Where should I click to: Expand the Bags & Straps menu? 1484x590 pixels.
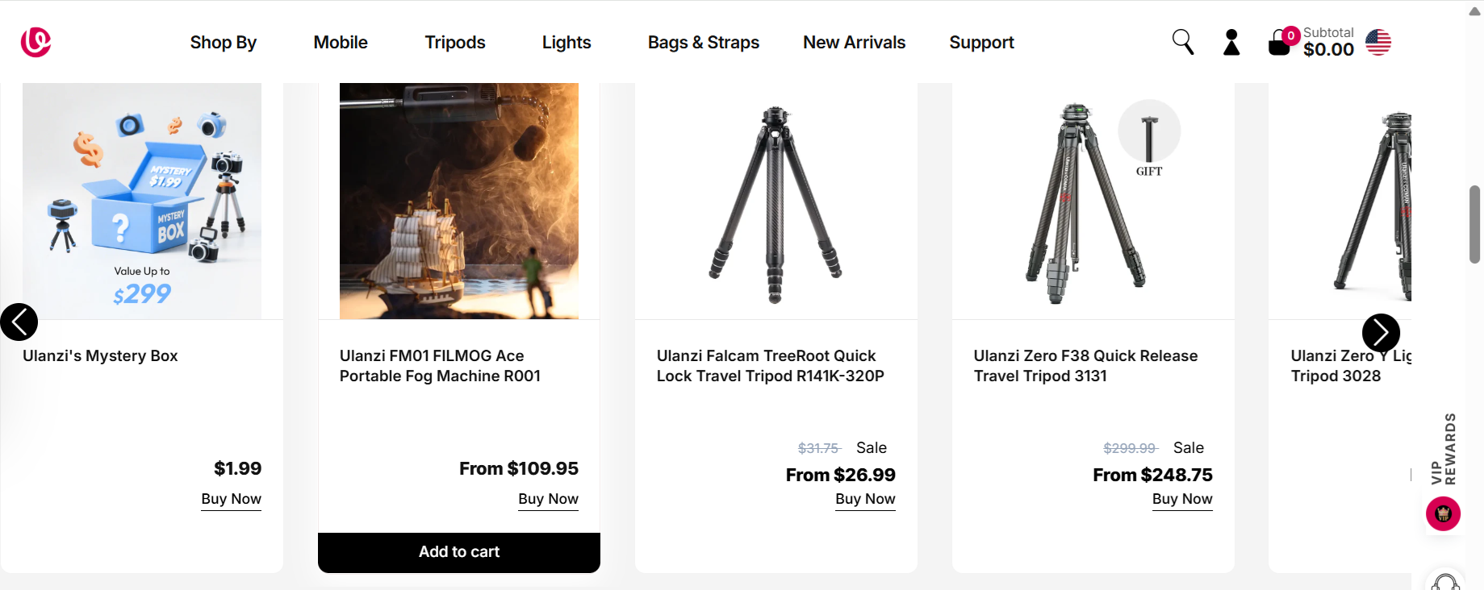(704, 43)
